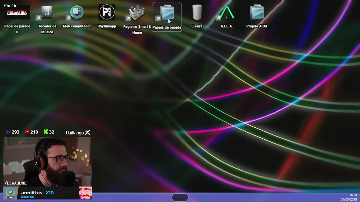Open the Papel de parede 5 desktop icon
360x202 pixels.
pos(17,19)
